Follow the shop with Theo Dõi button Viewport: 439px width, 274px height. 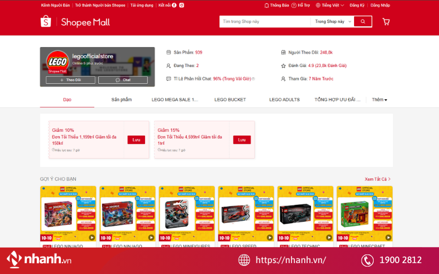coord(71,80)
